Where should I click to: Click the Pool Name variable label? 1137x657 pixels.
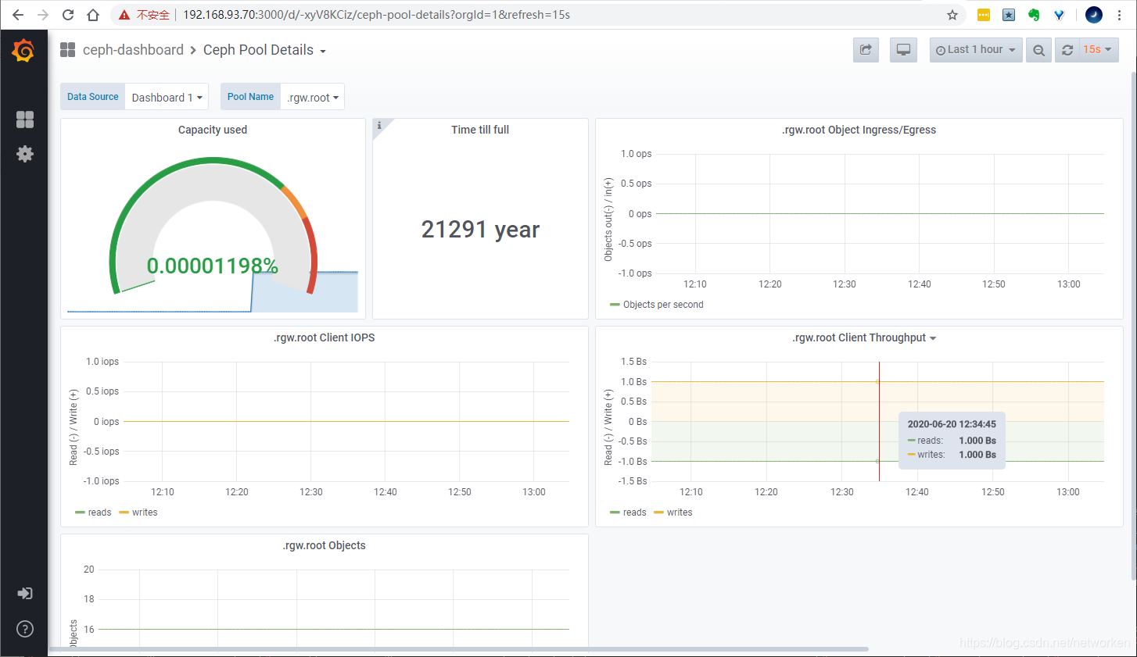pos(250,97)
